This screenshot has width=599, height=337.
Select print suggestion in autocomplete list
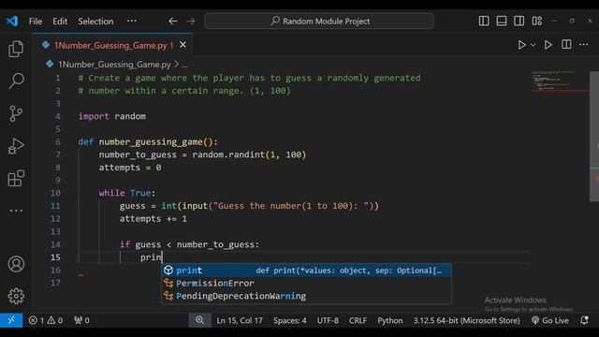pos(306,271)
